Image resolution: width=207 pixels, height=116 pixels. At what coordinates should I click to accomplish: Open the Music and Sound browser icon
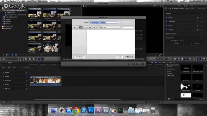click(x=179, y=59)
